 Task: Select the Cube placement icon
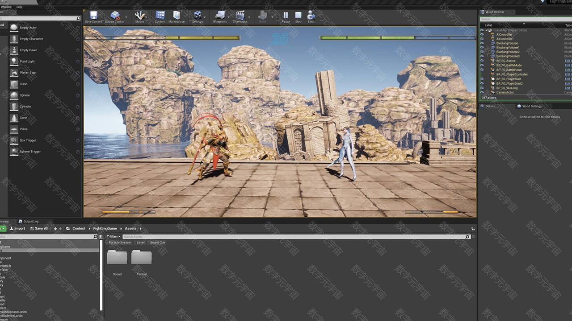[14, 84]
